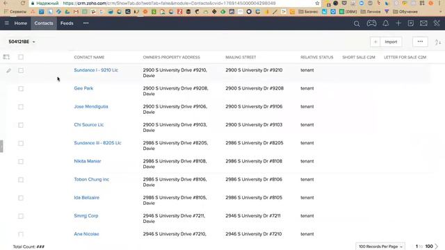The image size is (445, 250).
Task: Reload the browser page
Action: (23, 3)
